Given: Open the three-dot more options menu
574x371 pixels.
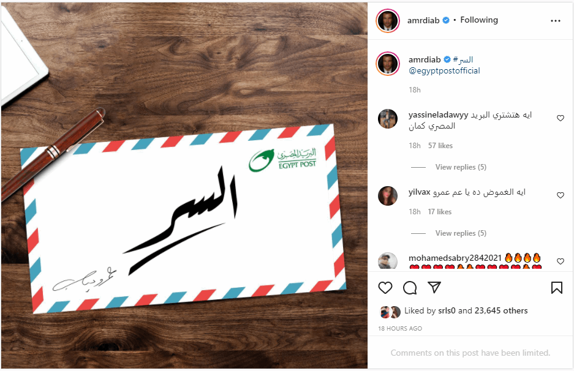Looking at the screenshot, I should point(556,21).
